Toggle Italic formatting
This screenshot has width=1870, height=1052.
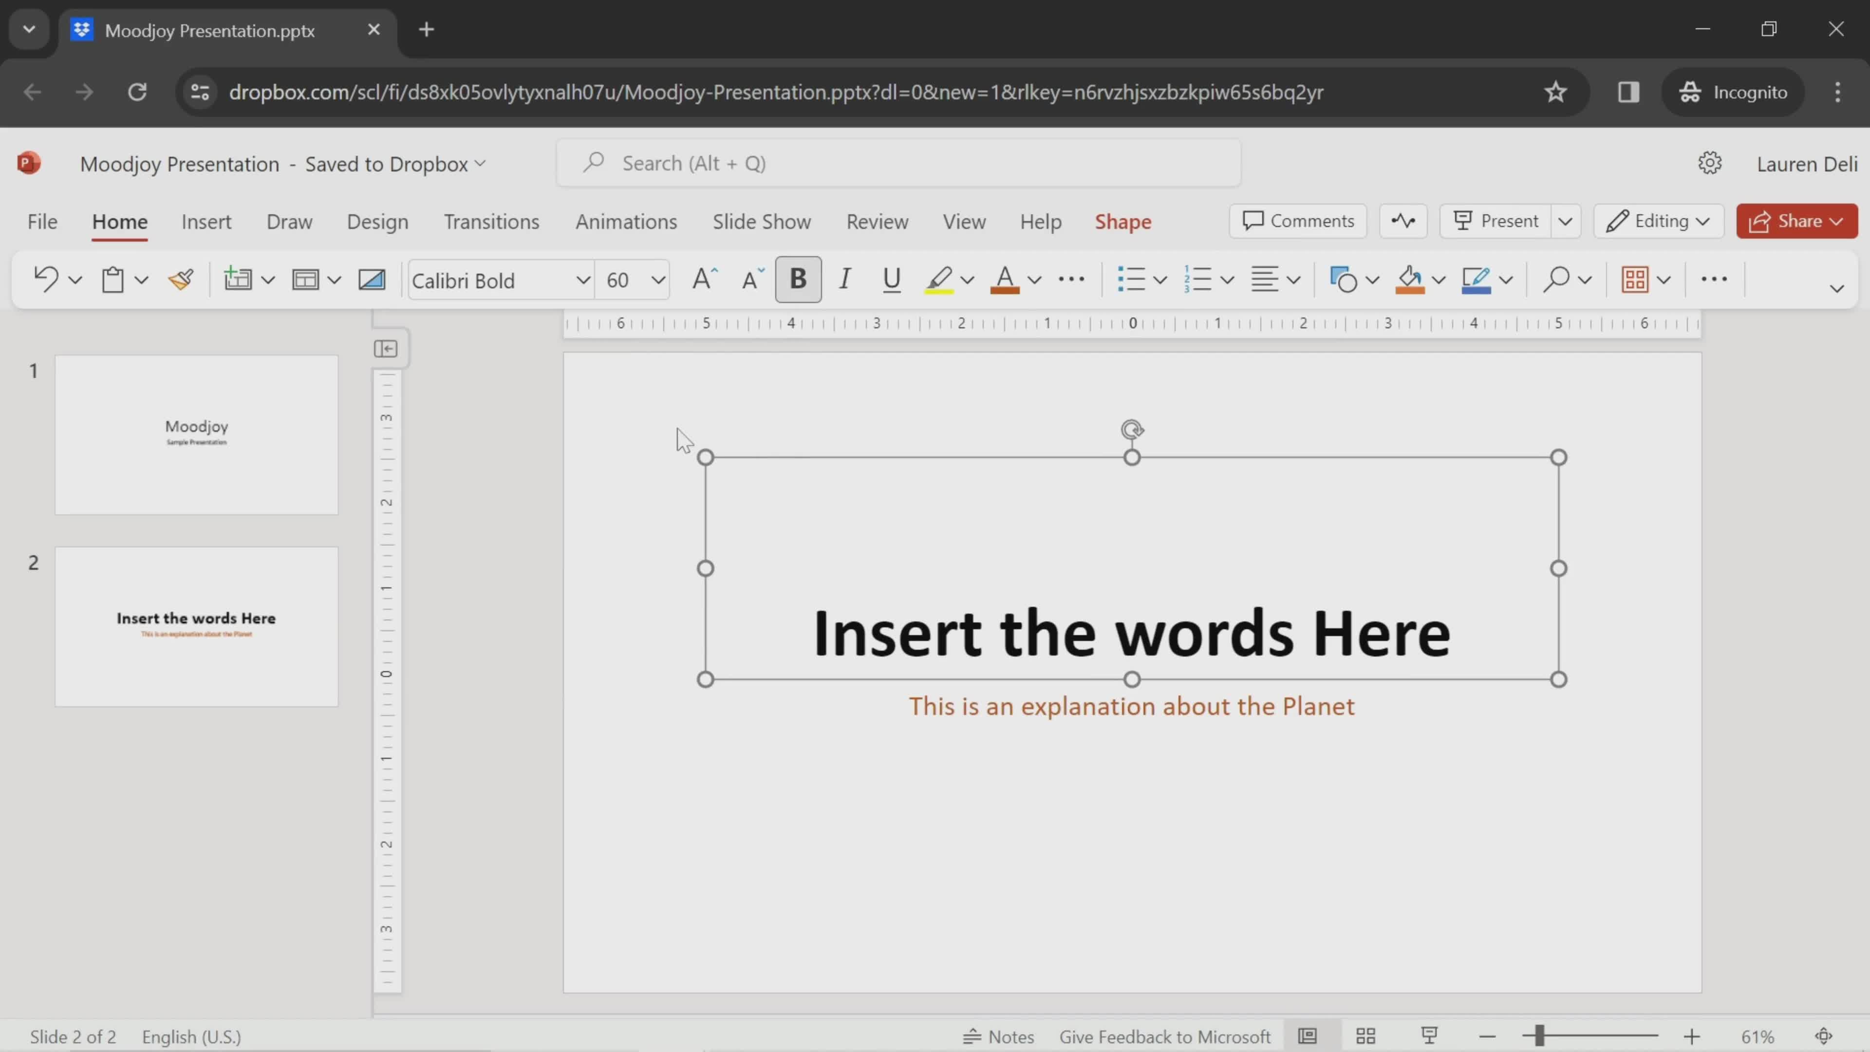(844, 280)
